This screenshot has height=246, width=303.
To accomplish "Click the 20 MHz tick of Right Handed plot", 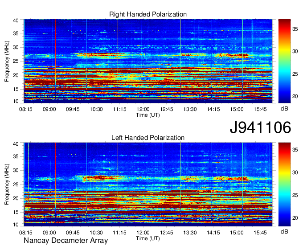I will [x=16, y=75].
